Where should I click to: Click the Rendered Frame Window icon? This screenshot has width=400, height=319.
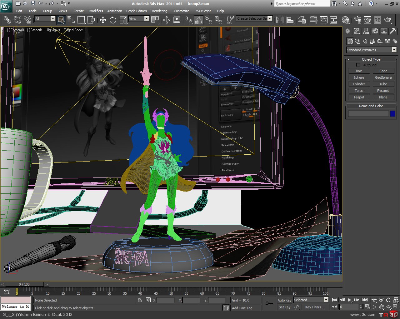367,20
